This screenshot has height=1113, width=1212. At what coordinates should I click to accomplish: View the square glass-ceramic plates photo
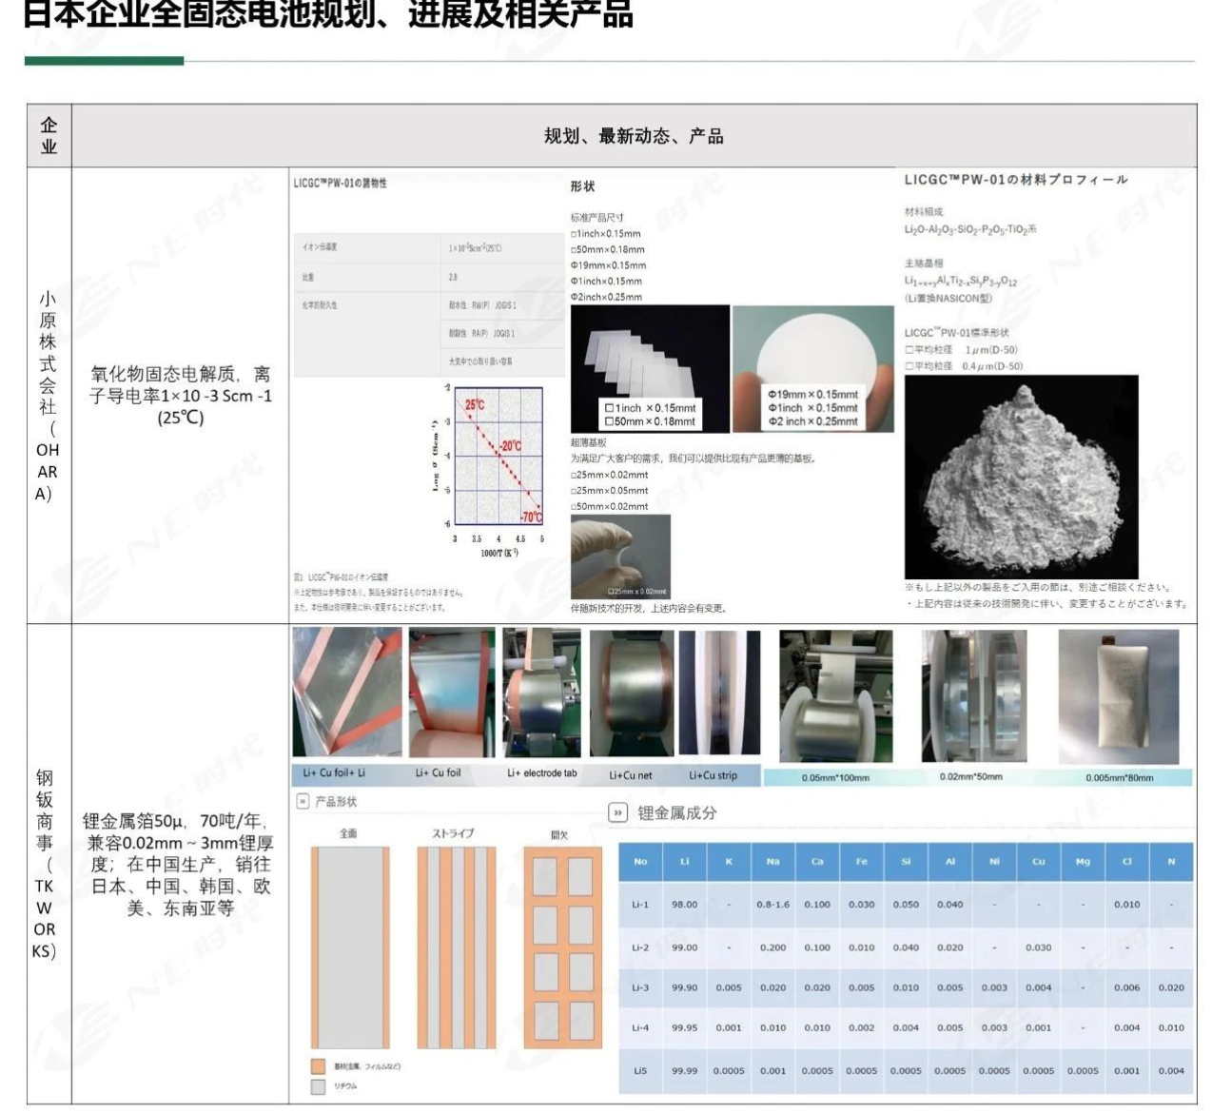tap(650, 369)
